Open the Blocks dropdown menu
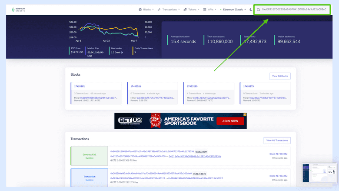 click(x=146, y=10)
